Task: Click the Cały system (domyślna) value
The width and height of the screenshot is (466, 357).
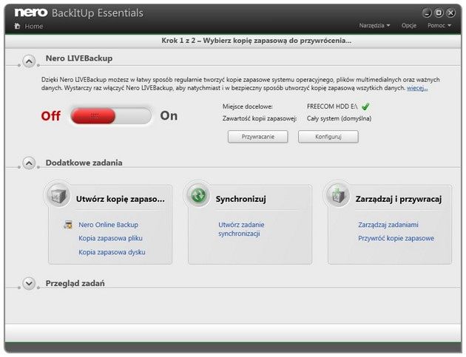Action: (339, 118)
